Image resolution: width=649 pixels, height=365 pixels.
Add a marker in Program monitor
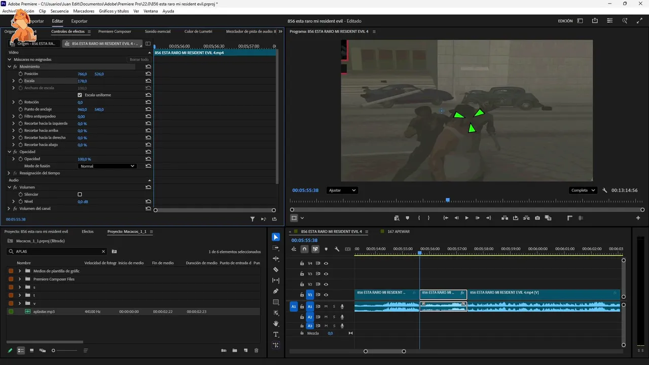[x=408, y=218]
